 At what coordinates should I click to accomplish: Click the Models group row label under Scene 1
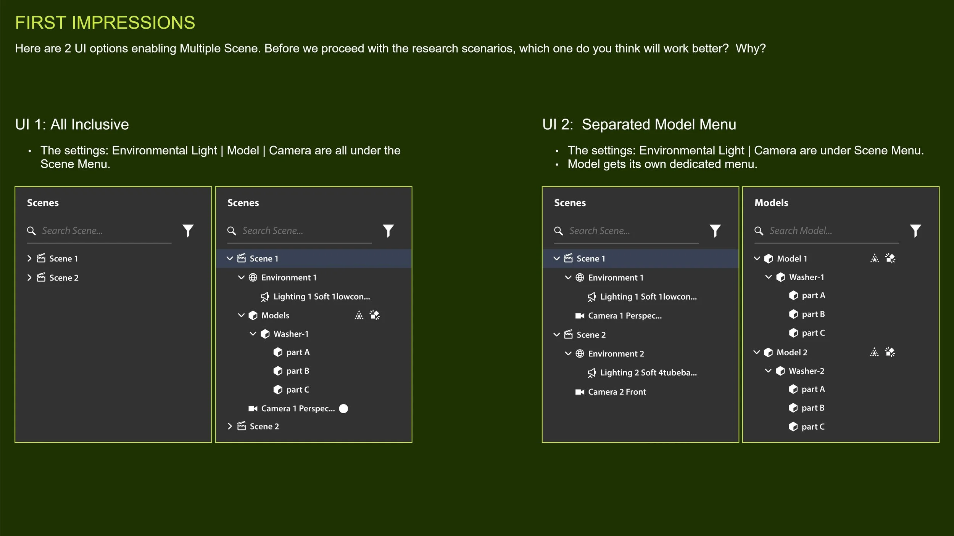[275, 315]
